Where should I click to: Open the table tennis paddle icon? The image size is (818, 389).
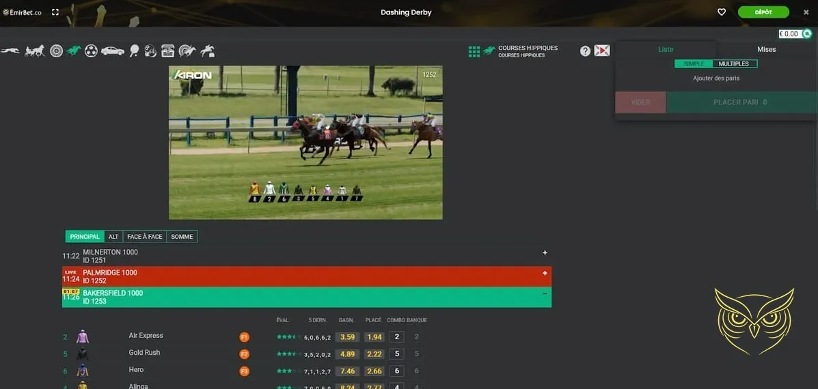tap(134, 51)
